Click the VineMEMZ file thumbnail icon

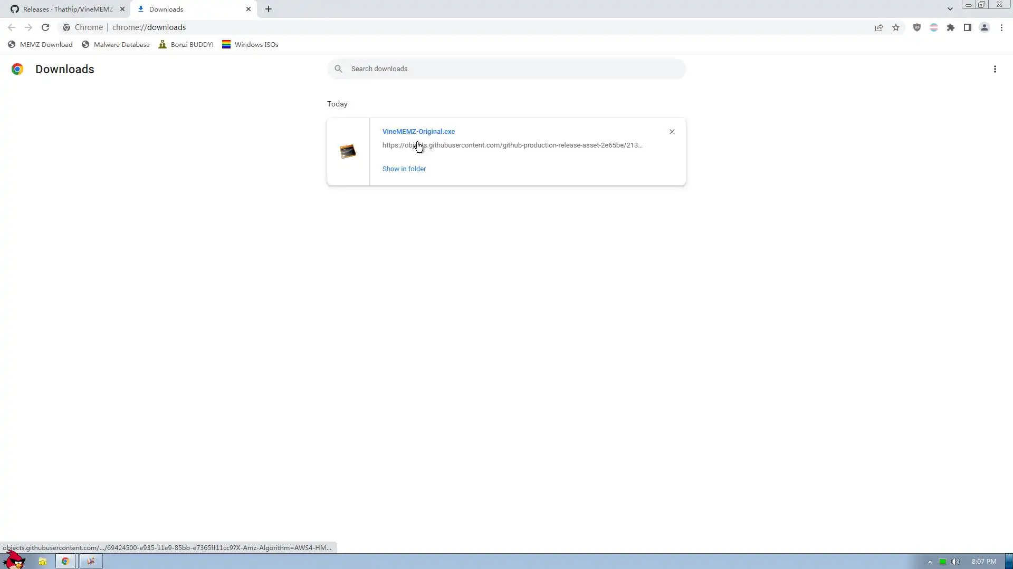[348, 152]
